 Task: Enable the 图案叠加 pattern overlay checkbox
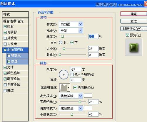[5, 85]
